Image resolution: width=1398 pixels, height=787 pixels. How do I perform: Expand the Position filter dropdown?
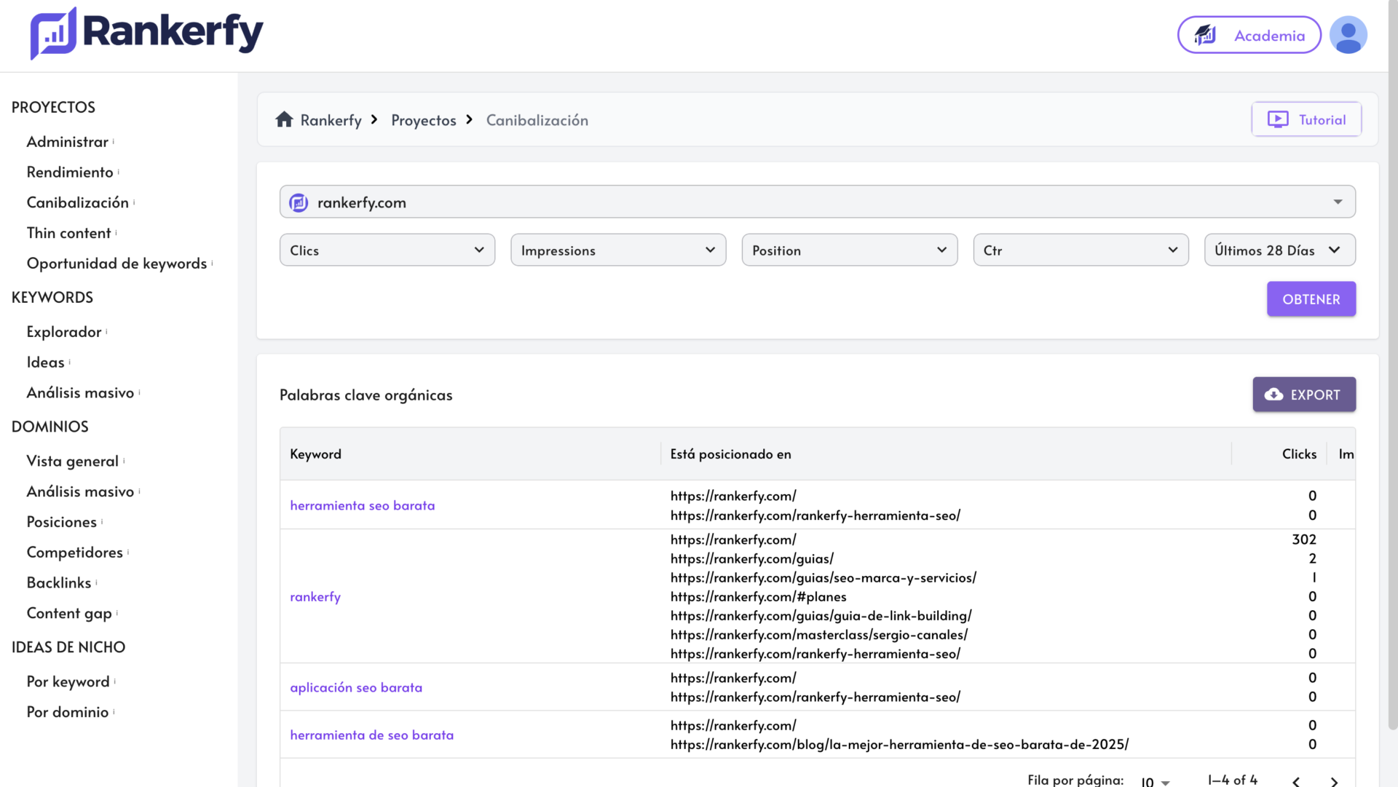850,250
